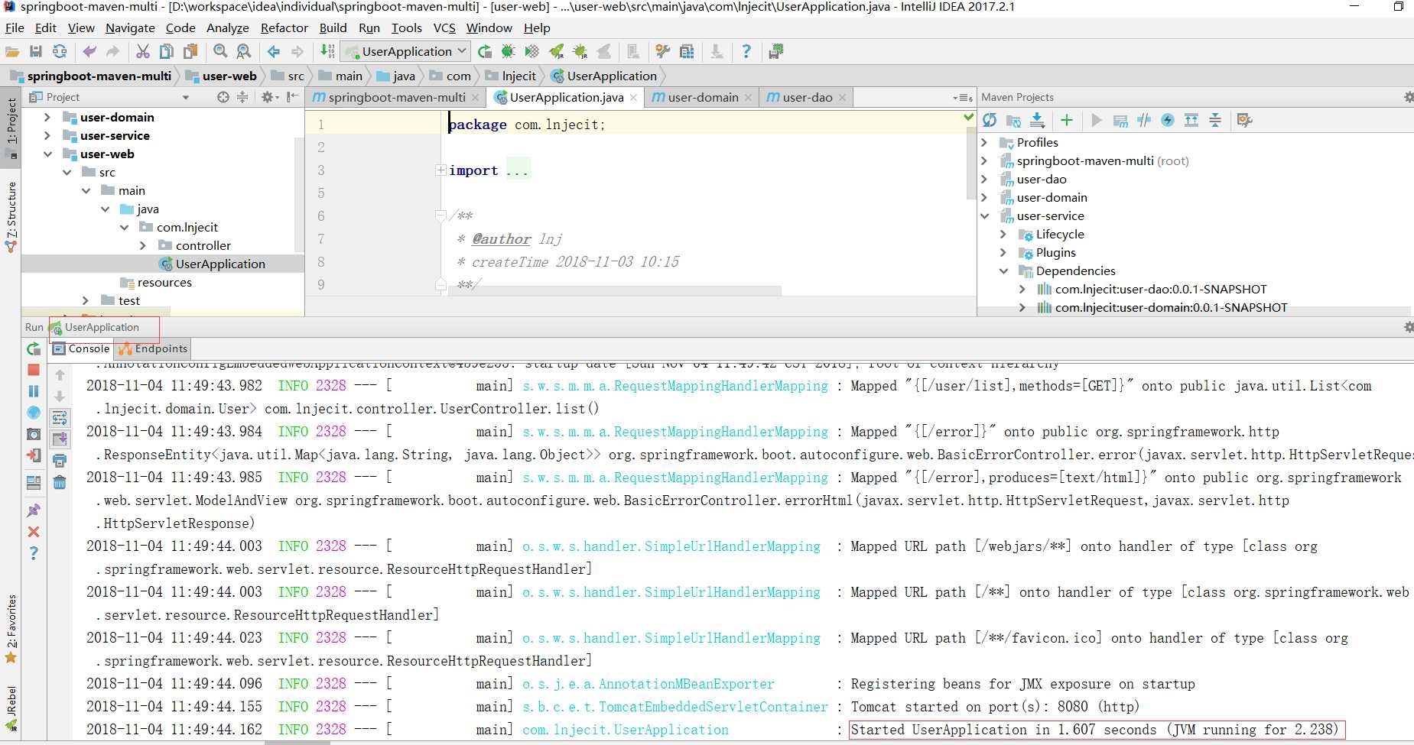
Task: Click the Maven Settings wrench icon
Action: [1244, 120]
